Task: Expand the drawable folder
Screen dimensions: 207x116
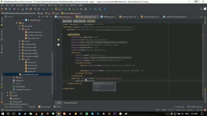Action: click(20, 26)
